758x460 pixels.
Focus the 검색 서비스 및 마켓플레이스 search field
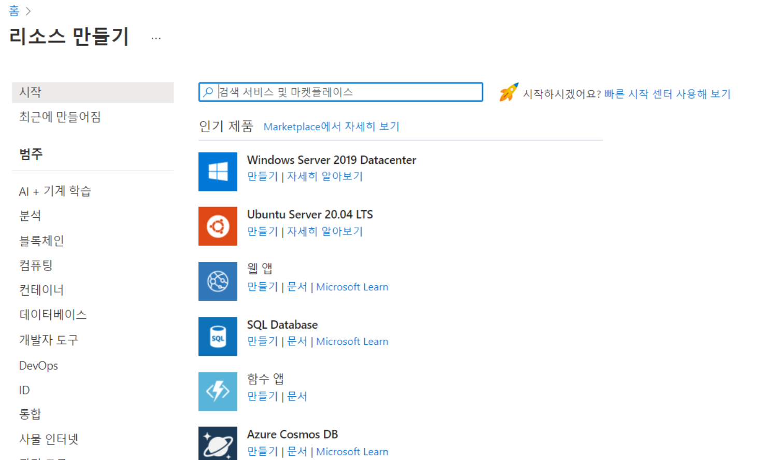tap(341, 92)
